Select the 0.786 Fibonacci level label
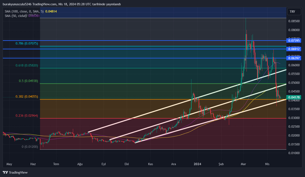305x177 pixels. pos(27,43)
